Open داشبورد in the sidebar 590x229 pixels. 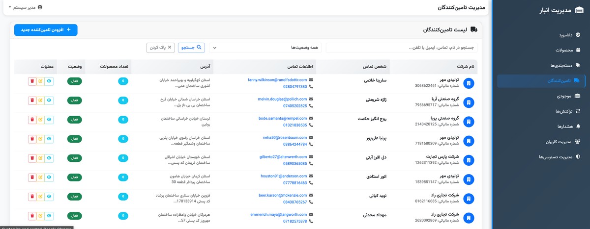(570, 35)
